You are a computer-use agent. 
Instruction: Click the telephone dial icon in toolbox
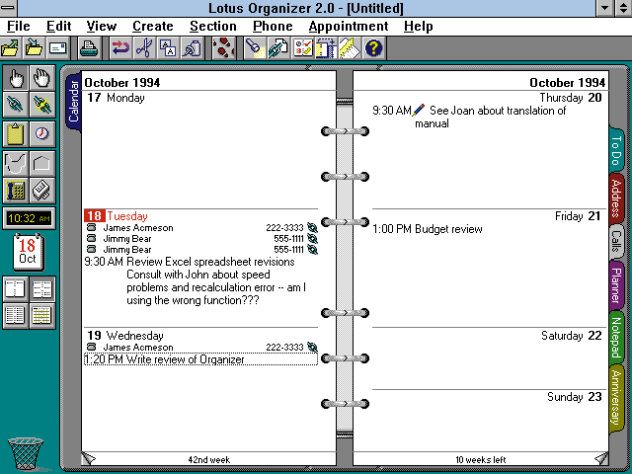16,190
